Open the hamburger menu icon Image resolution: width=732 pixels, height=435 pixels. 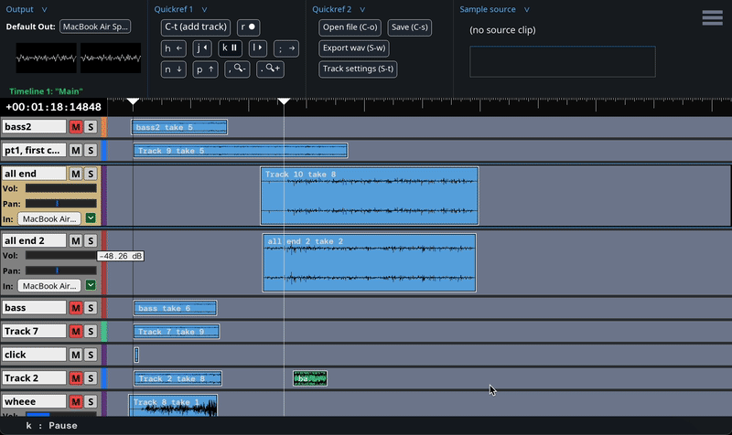coord(713,17)
